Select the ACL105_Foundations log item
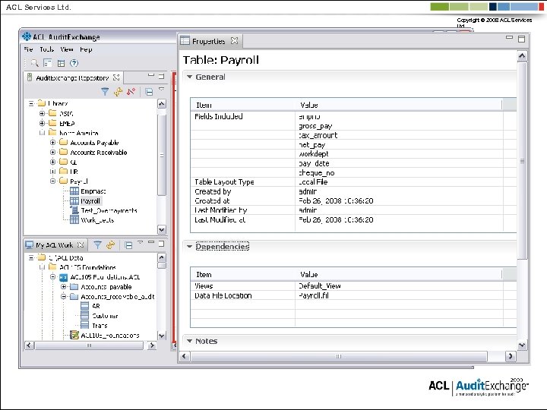Screen dimensions: 547x410 pyautogui.click(x=110, y=335)
